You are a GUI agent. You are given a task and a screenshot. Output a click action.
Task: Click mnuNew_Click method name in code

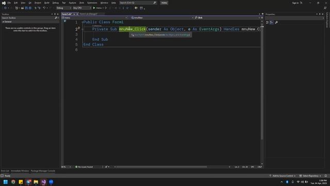click(133, 29)
